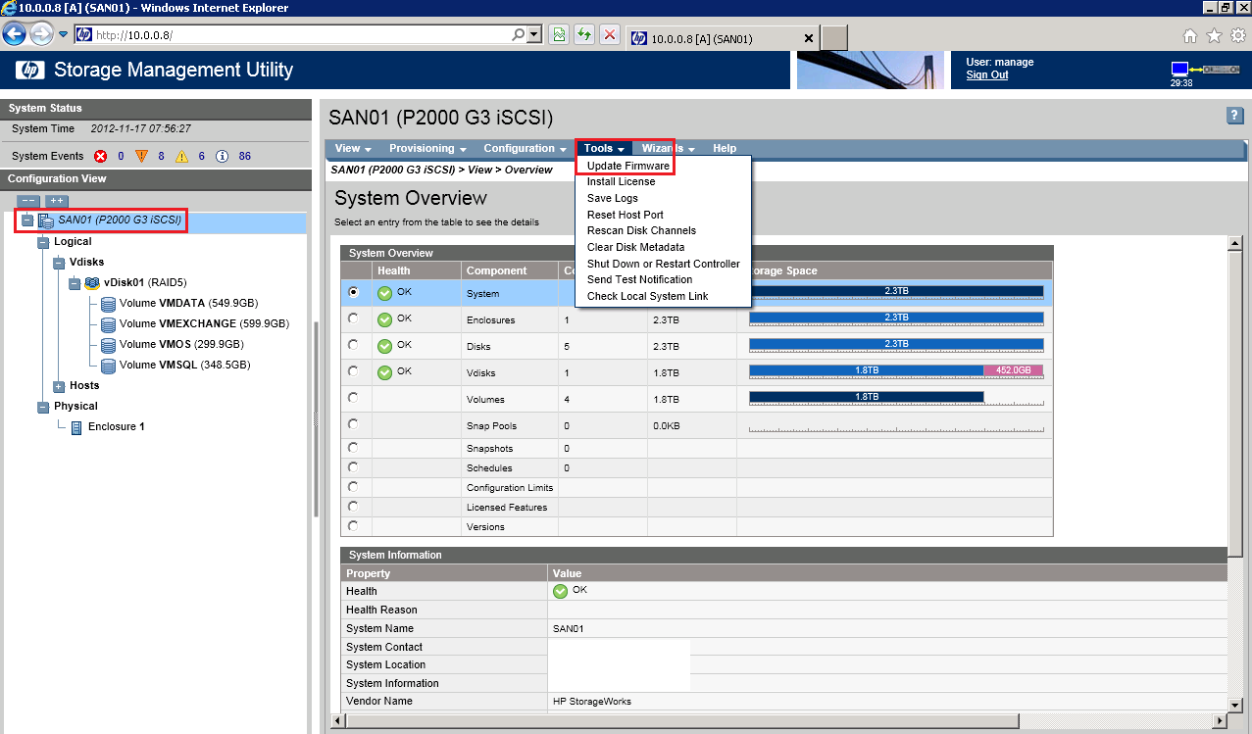Select Volume VMEXCHANGE in the tree

[203, 323]
